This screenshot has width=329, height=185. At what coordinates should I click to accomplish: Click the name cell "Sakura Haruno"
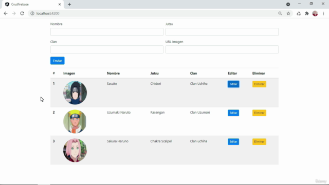(118, 141)
